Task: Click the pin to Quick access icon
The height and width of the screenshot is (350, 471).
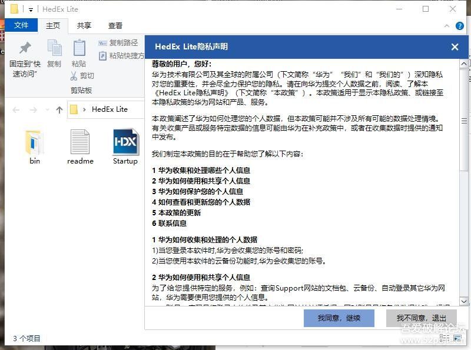Action: (x=25, y=48)
